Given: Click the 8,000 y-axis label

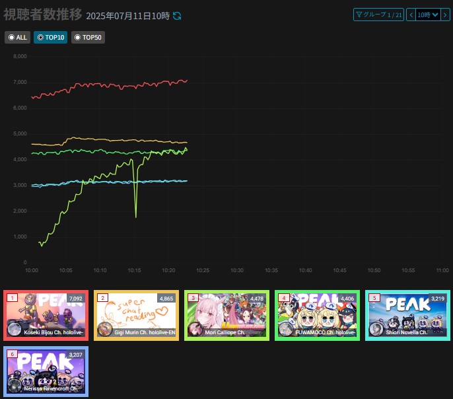Looking at the screenshot, I should [20, 56].
